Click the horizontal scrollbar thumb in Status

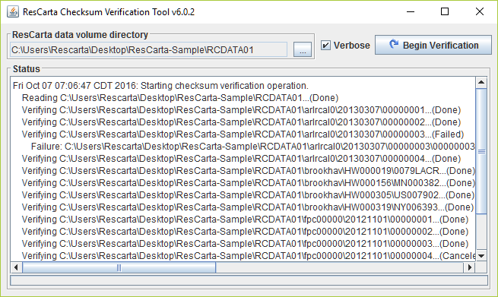click(119, 267)
